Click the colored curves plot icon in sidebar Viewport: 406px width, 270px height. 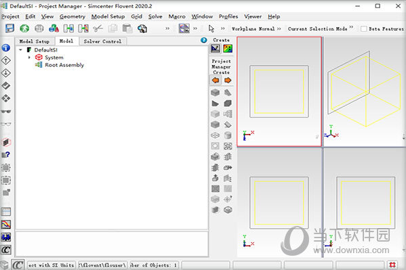(x=6, y=225)
